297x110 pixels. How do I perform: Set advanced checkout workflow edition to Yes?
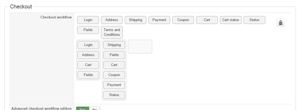(x=82, y=108)
